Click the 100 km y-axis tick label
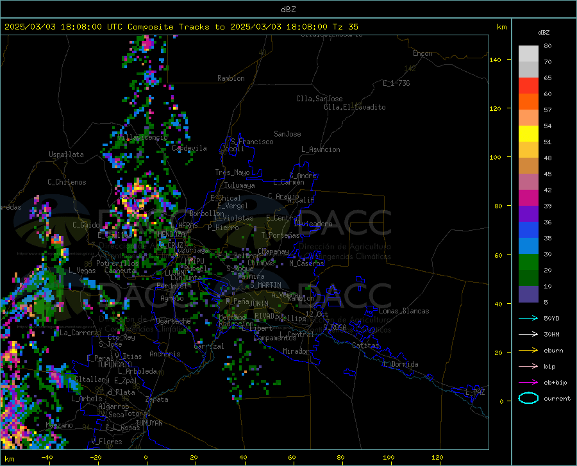Viewport: 577px width, 466px height. (x=495, y=158)
